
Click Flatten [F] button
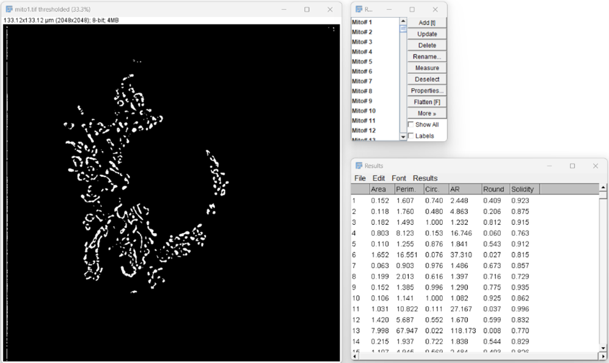(427, 102)
